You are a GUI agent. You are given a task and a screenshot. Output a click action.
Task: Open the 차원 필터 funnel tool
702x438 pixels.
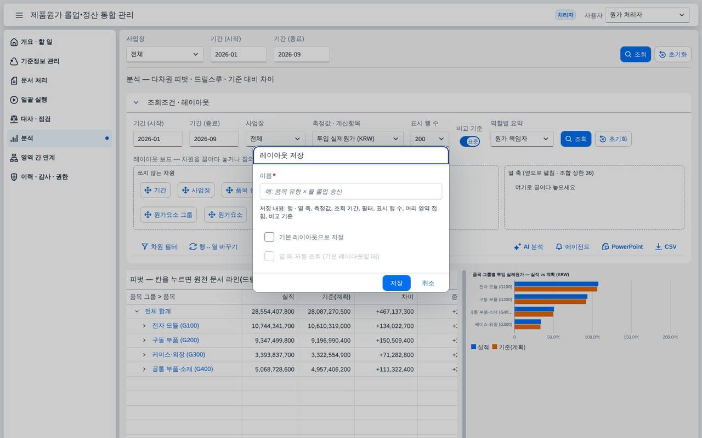click(159, 247)
